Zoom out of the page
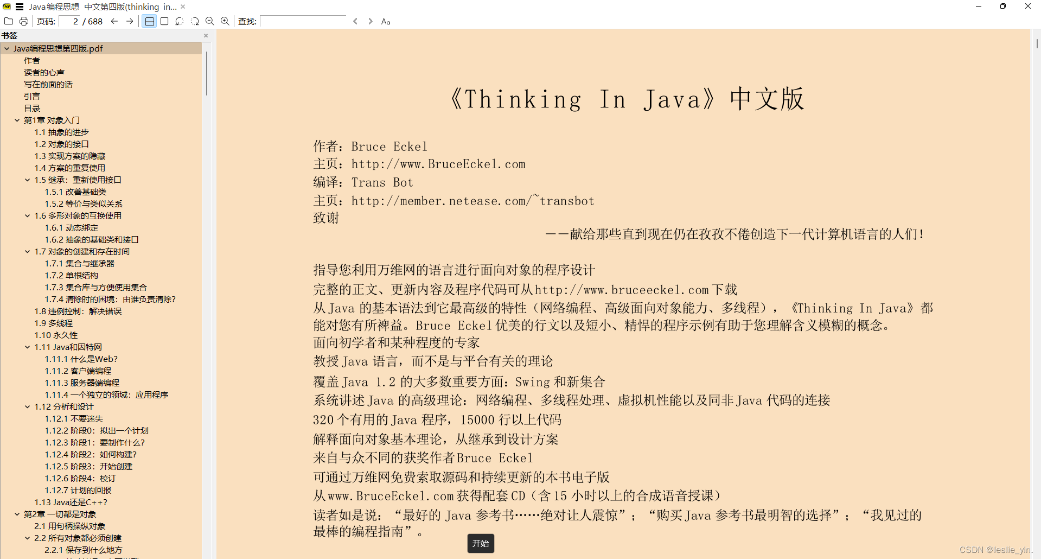 point(210,21)
